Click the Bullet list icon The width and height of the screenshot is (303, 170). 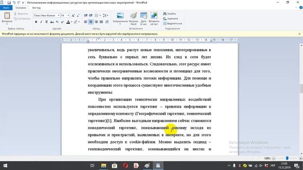[x=96, y=16]
